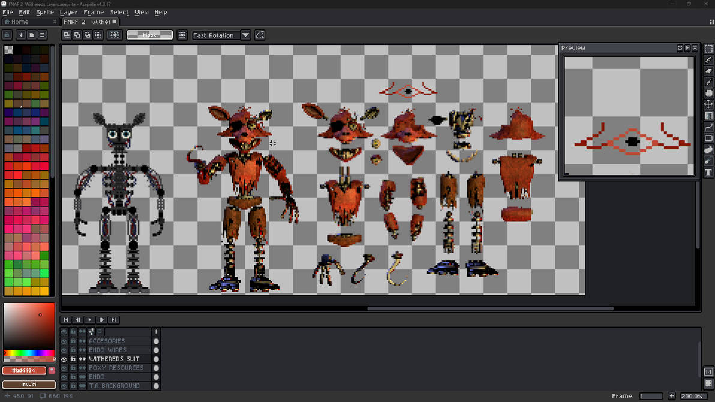Click the transparent color selection icon
The width and height of the screenshot is (715, 402).
[x=115, y=35]
